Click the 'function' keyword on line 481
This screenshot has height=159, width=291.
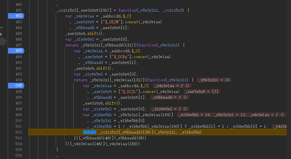click(x=127, y=10)
